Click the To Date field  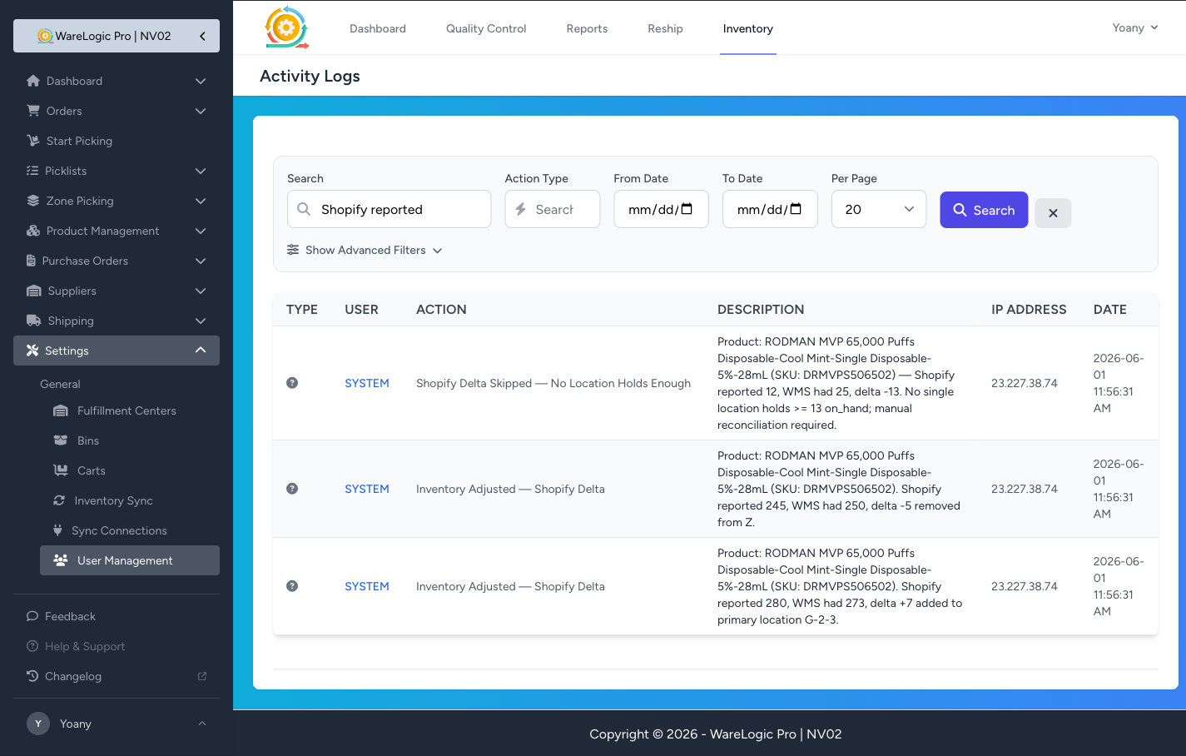pyautogui.click(x=770, y=209)
